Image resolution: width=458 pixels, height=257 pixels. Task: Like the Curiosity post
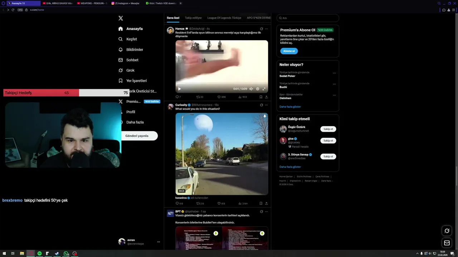click(221, 203)
